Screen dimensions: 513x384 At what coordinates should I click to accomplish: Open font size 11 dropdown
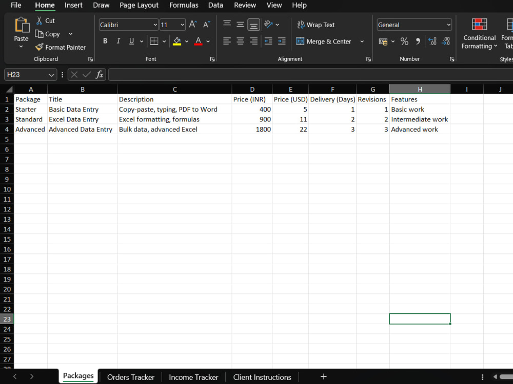tap(182, 25)
